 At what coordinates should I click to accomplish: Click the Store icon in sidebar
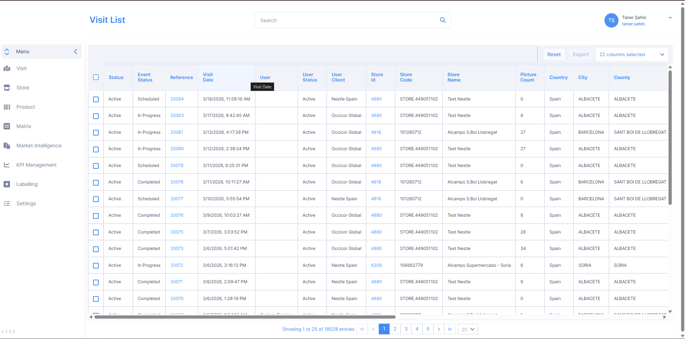(x=7, y=88)
